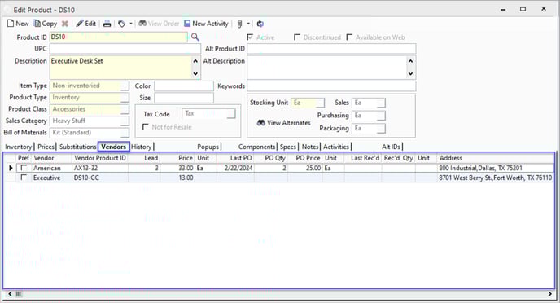This screenshot has width=560, height=303.
Task: Click horizontal scrollbar thumb
Action: pos(19,294)
